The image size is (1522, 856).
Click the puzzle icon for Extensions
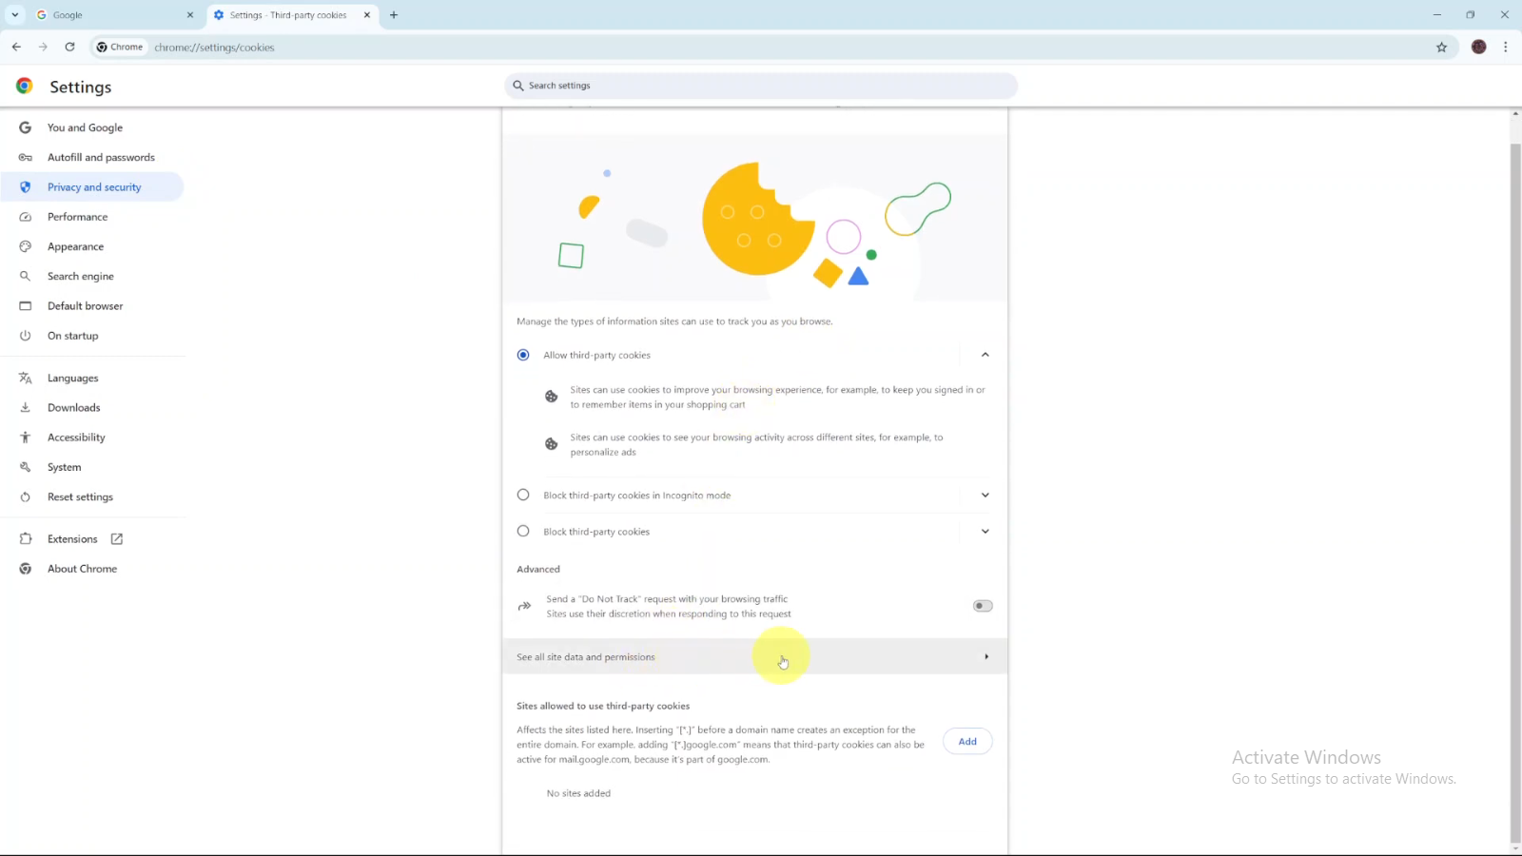26,539
